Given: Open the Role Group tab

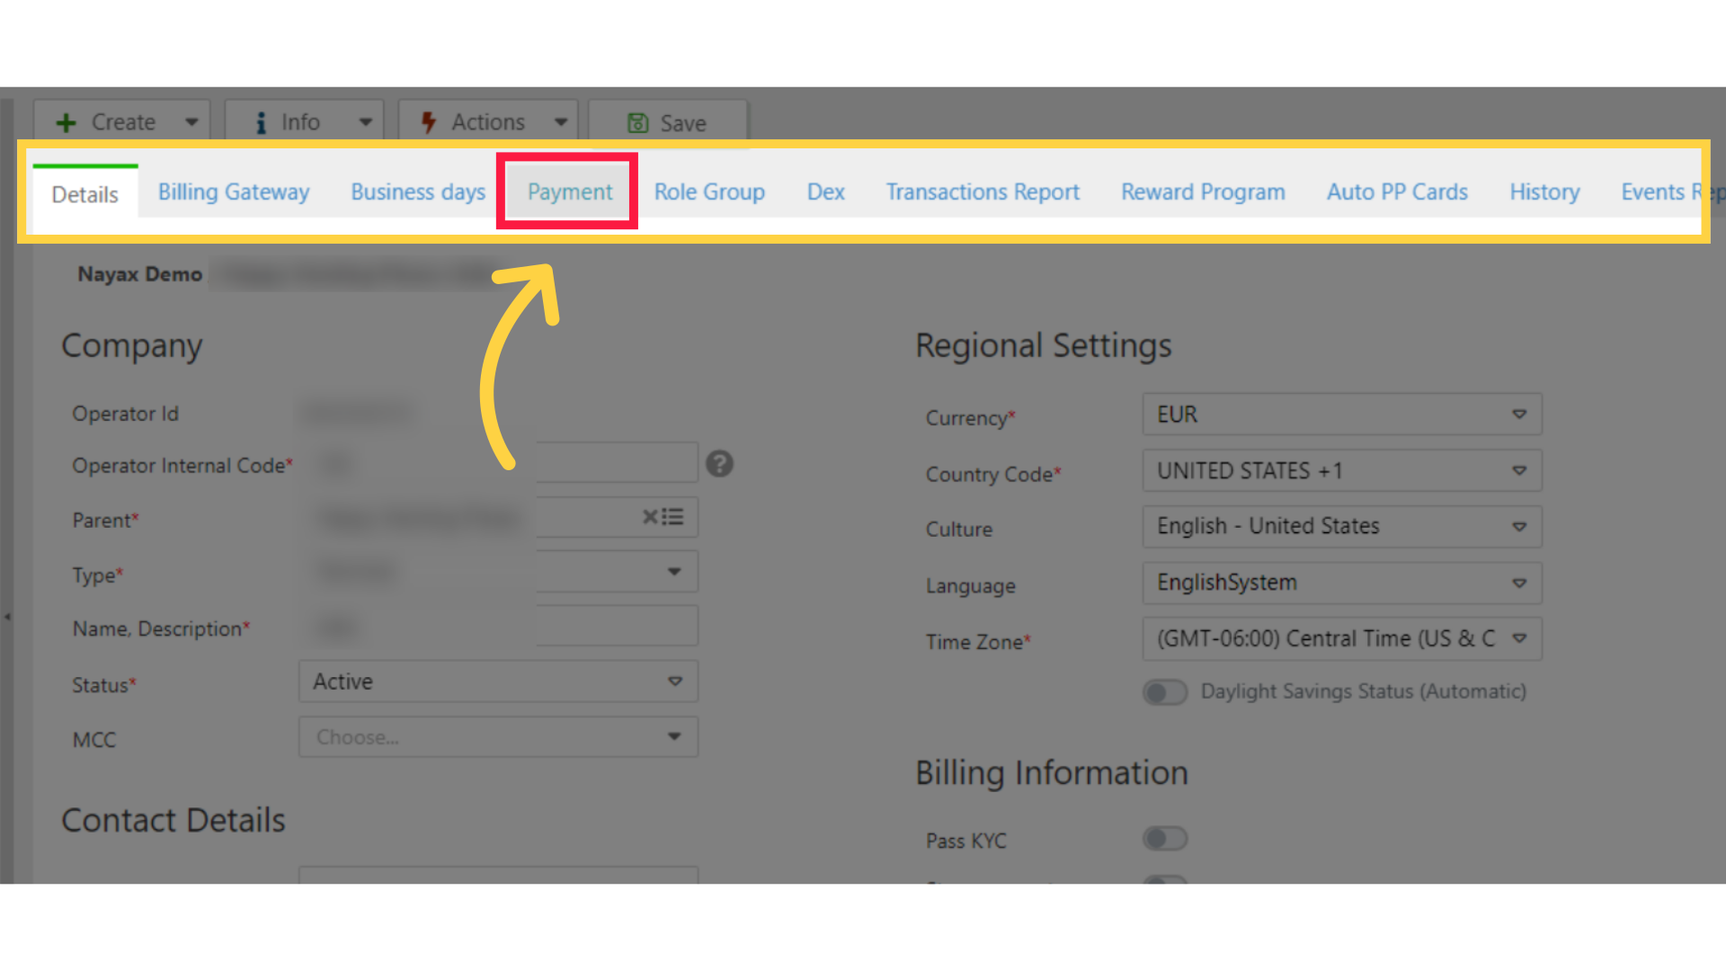Looking at the screenshot, I should pos(709,192).
